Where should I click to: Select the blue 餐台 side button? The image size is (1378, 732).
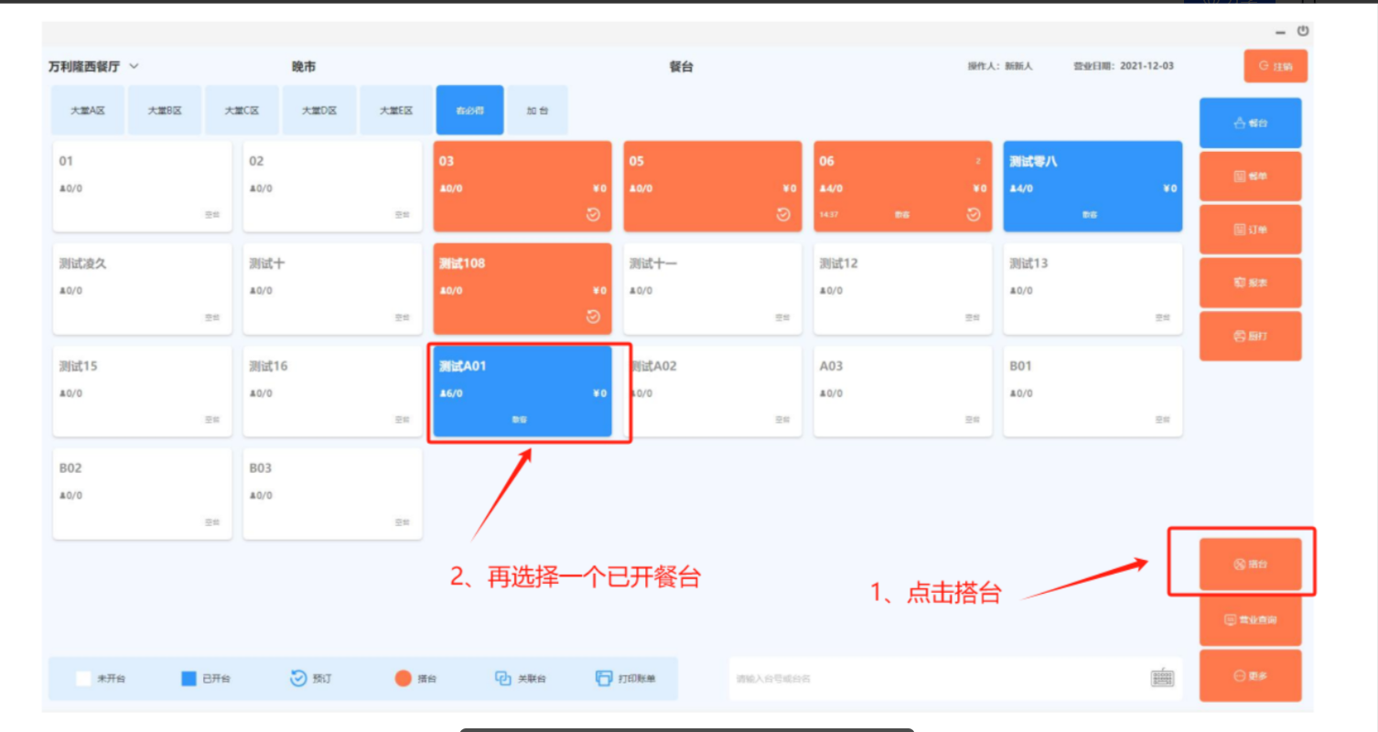(x=1250, y=123)
